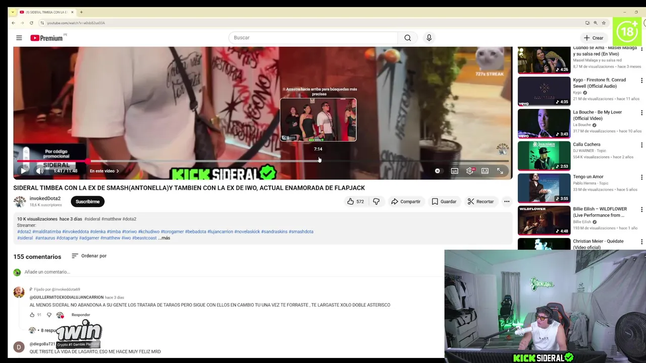Open the YouTube hamburger guide menu
Image resolution: width=646 pixels, height=363 pixels.
19,38
